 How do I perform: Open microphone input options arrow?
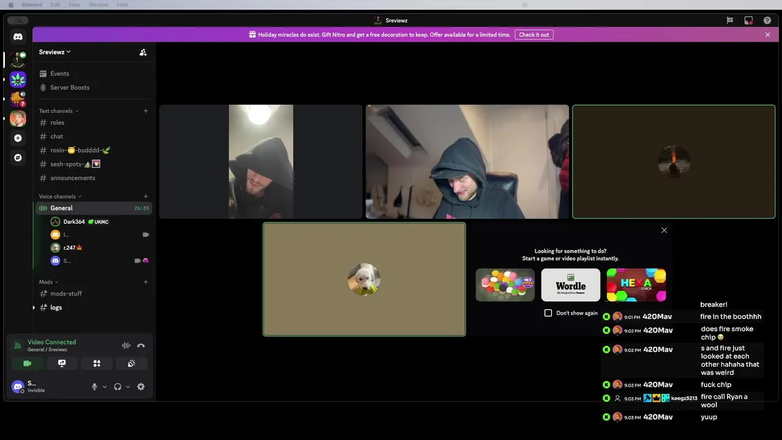pos(104,386)
